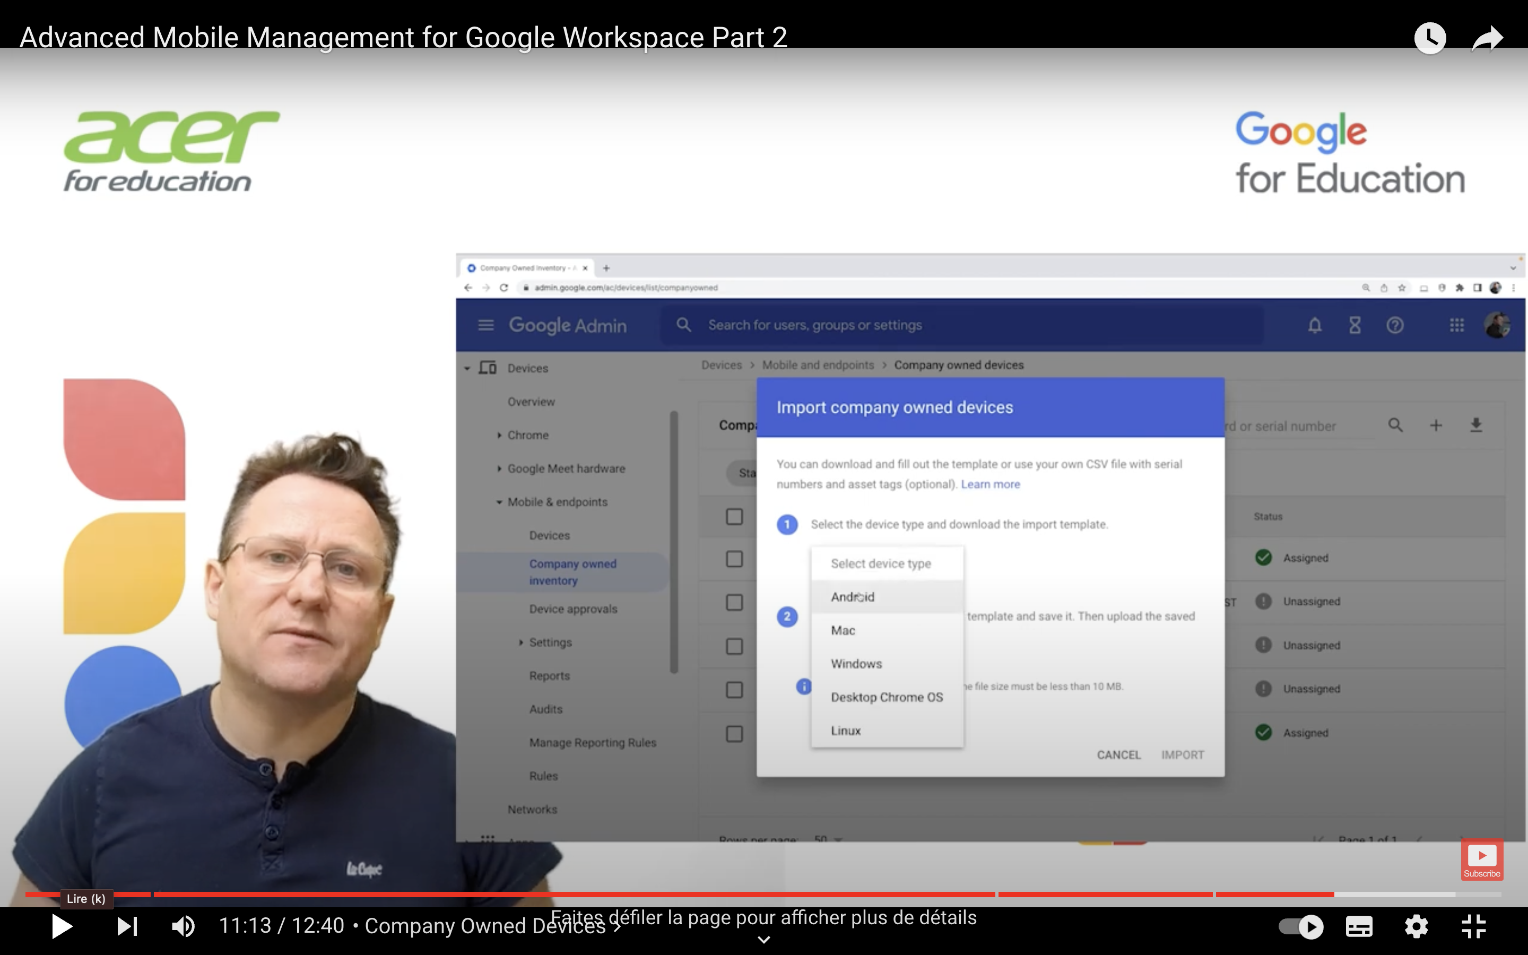1528x955 pixels.
Task: Toggle subtitles captions icon
Action: (x=1359, y=926)
